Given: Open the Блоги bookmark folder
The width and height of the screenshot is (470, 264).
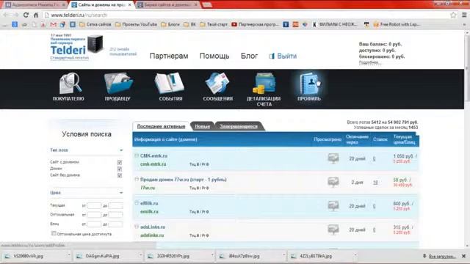Looking at the screenshot, I should (170, 24).
